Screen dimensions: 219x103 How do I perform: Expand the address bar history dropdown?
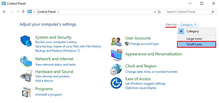point(155,12)
